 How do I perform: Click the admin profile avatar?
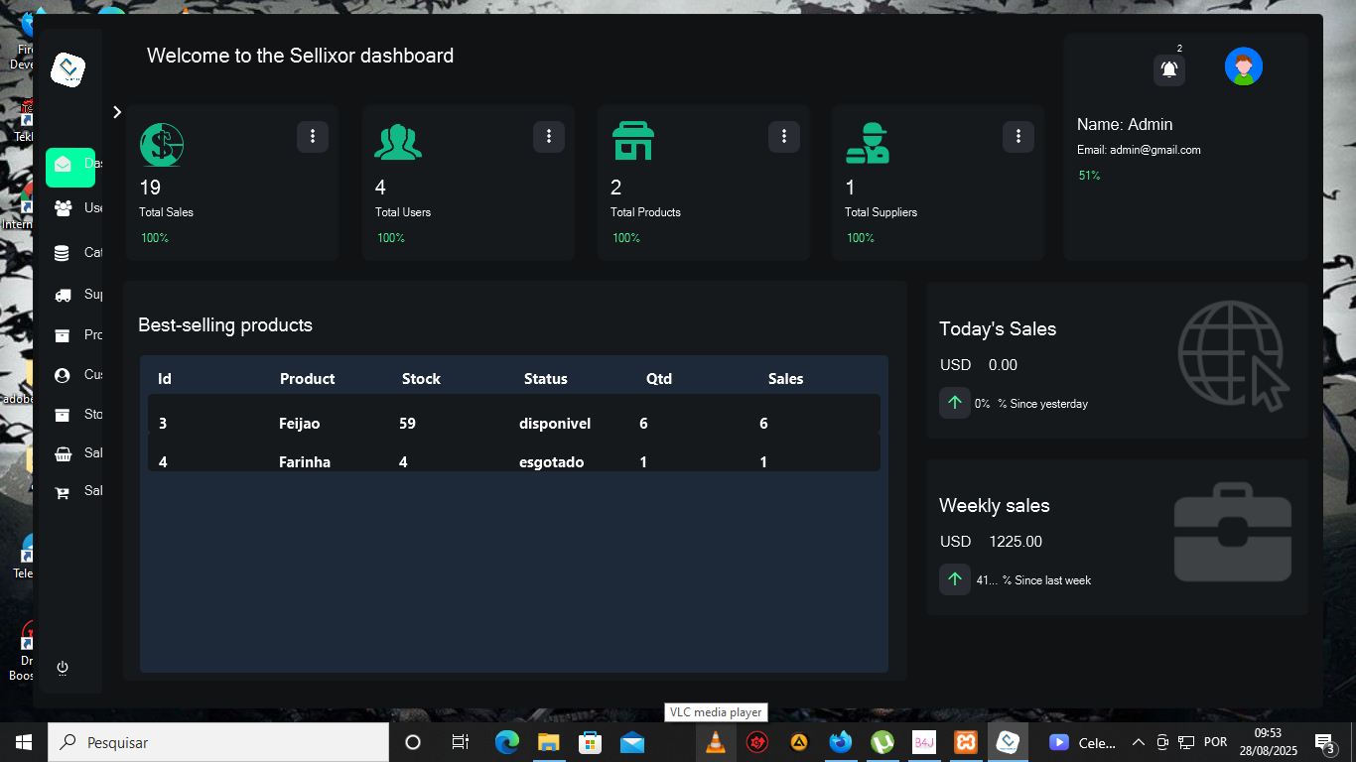point(1243,66)
